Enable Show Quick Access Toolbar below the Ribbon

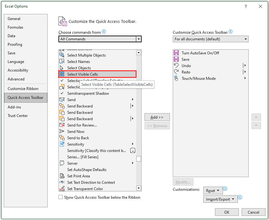click(60, 197)
